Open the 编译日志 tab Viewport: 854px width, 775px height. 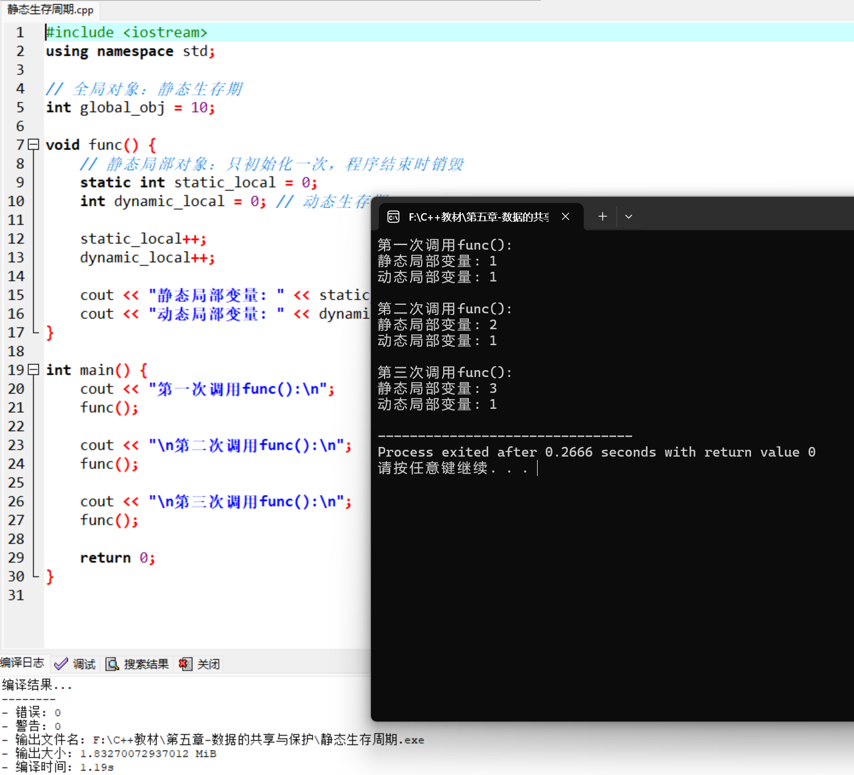point(22,663)
